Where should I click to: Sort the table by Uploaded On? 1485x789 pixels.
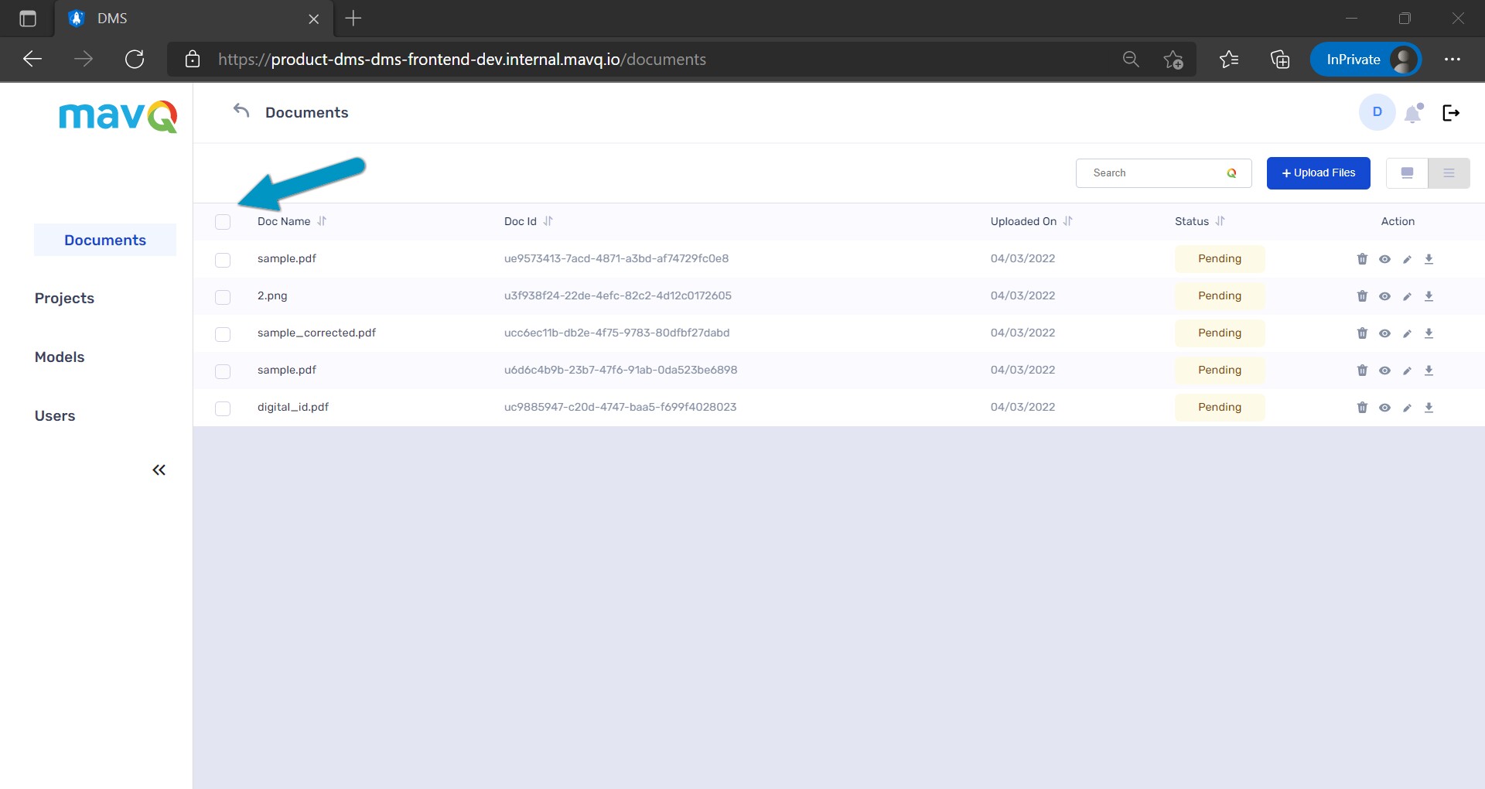1067,221
